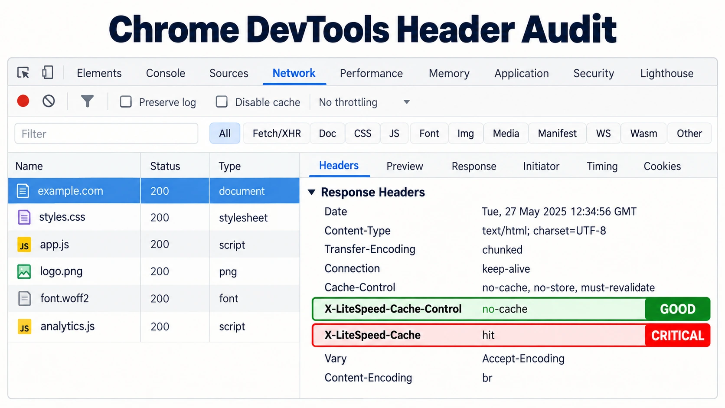
Task: Open the Application tab
Action: coord(522,73)
